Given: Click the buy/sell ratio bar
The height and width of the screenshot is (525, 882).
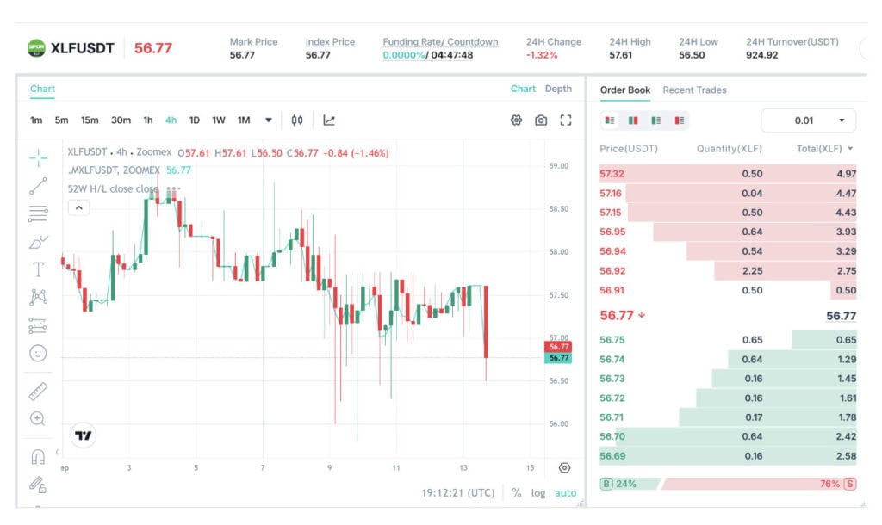Looking at the screenshot, I should tap(729, 484).
